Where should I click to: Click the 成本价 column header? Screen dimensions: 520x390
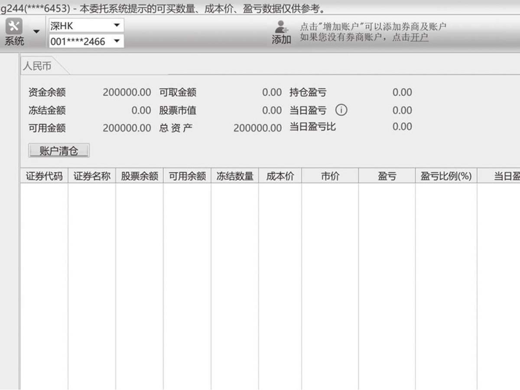click(x=280, y=176)
